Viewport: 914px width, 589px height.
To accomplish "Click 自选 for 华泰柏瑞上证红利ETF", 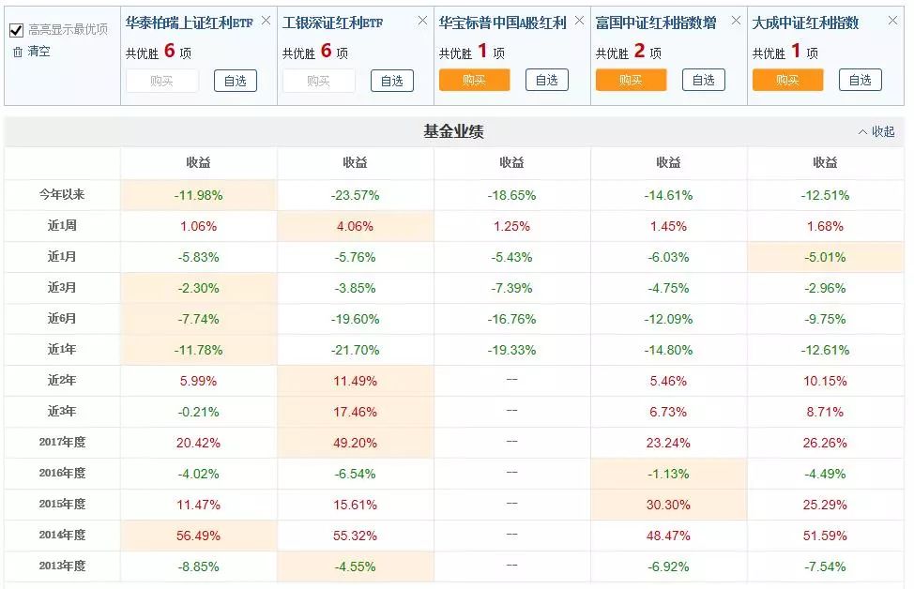I will click(235, 80).
